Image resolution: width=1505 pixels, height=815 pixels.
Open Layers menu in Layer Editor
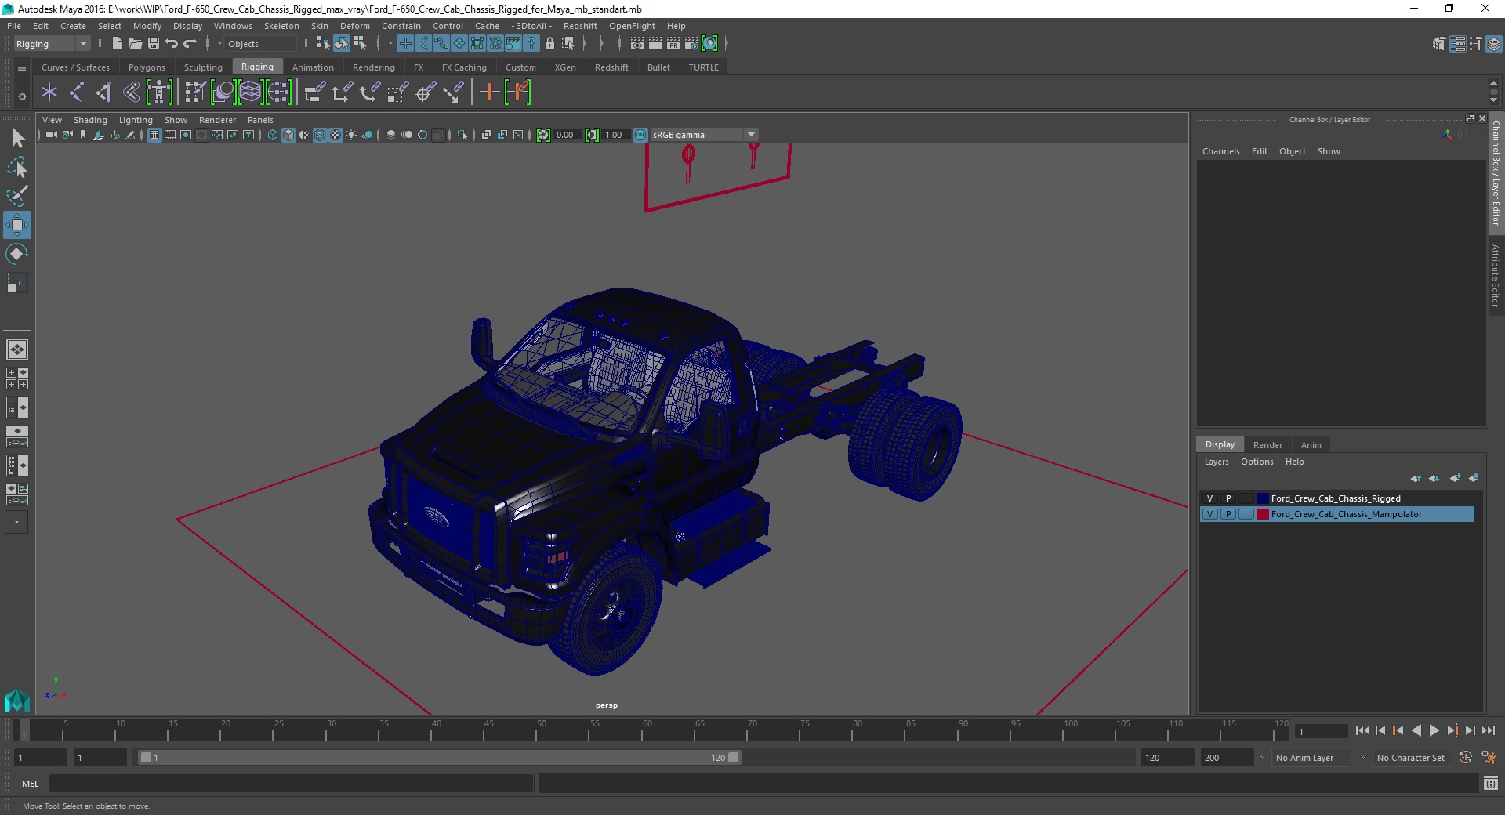pos(1217,462)
